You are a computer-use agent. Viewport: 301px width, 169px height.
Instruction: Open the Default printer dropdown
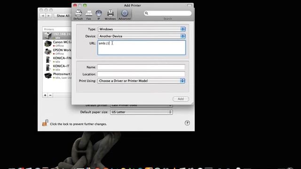pos(142,105)
